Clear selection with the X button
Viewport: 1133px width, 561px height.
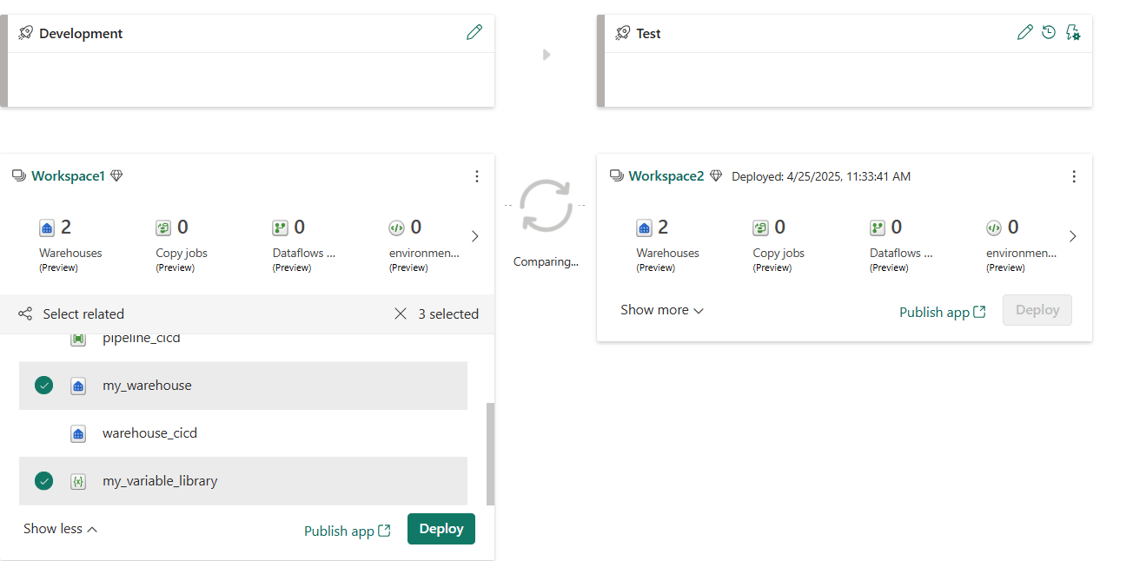pos(401,313)
